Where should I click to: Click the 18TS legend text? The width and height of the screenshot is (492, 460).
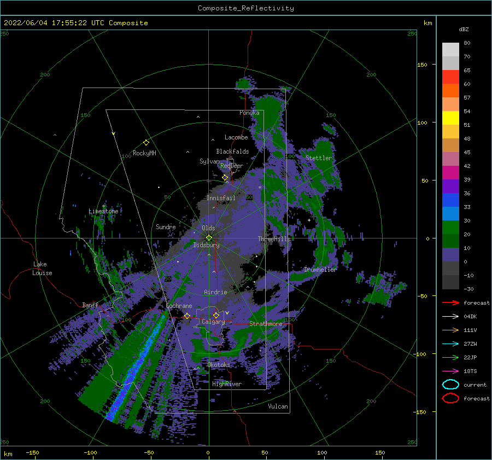(x=470, y=371)
